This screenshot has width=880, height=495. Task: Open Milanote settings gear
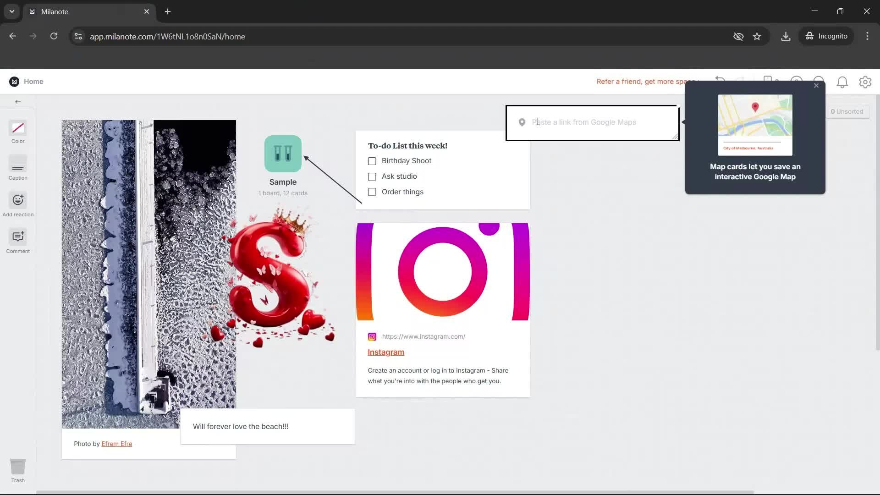click(x=865, y=82)
